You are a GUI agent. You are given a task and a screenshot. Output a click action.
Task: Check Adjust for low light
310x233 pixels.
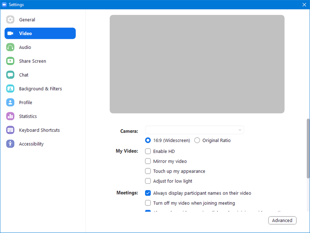pyautogui.click(x=148, y=181)
